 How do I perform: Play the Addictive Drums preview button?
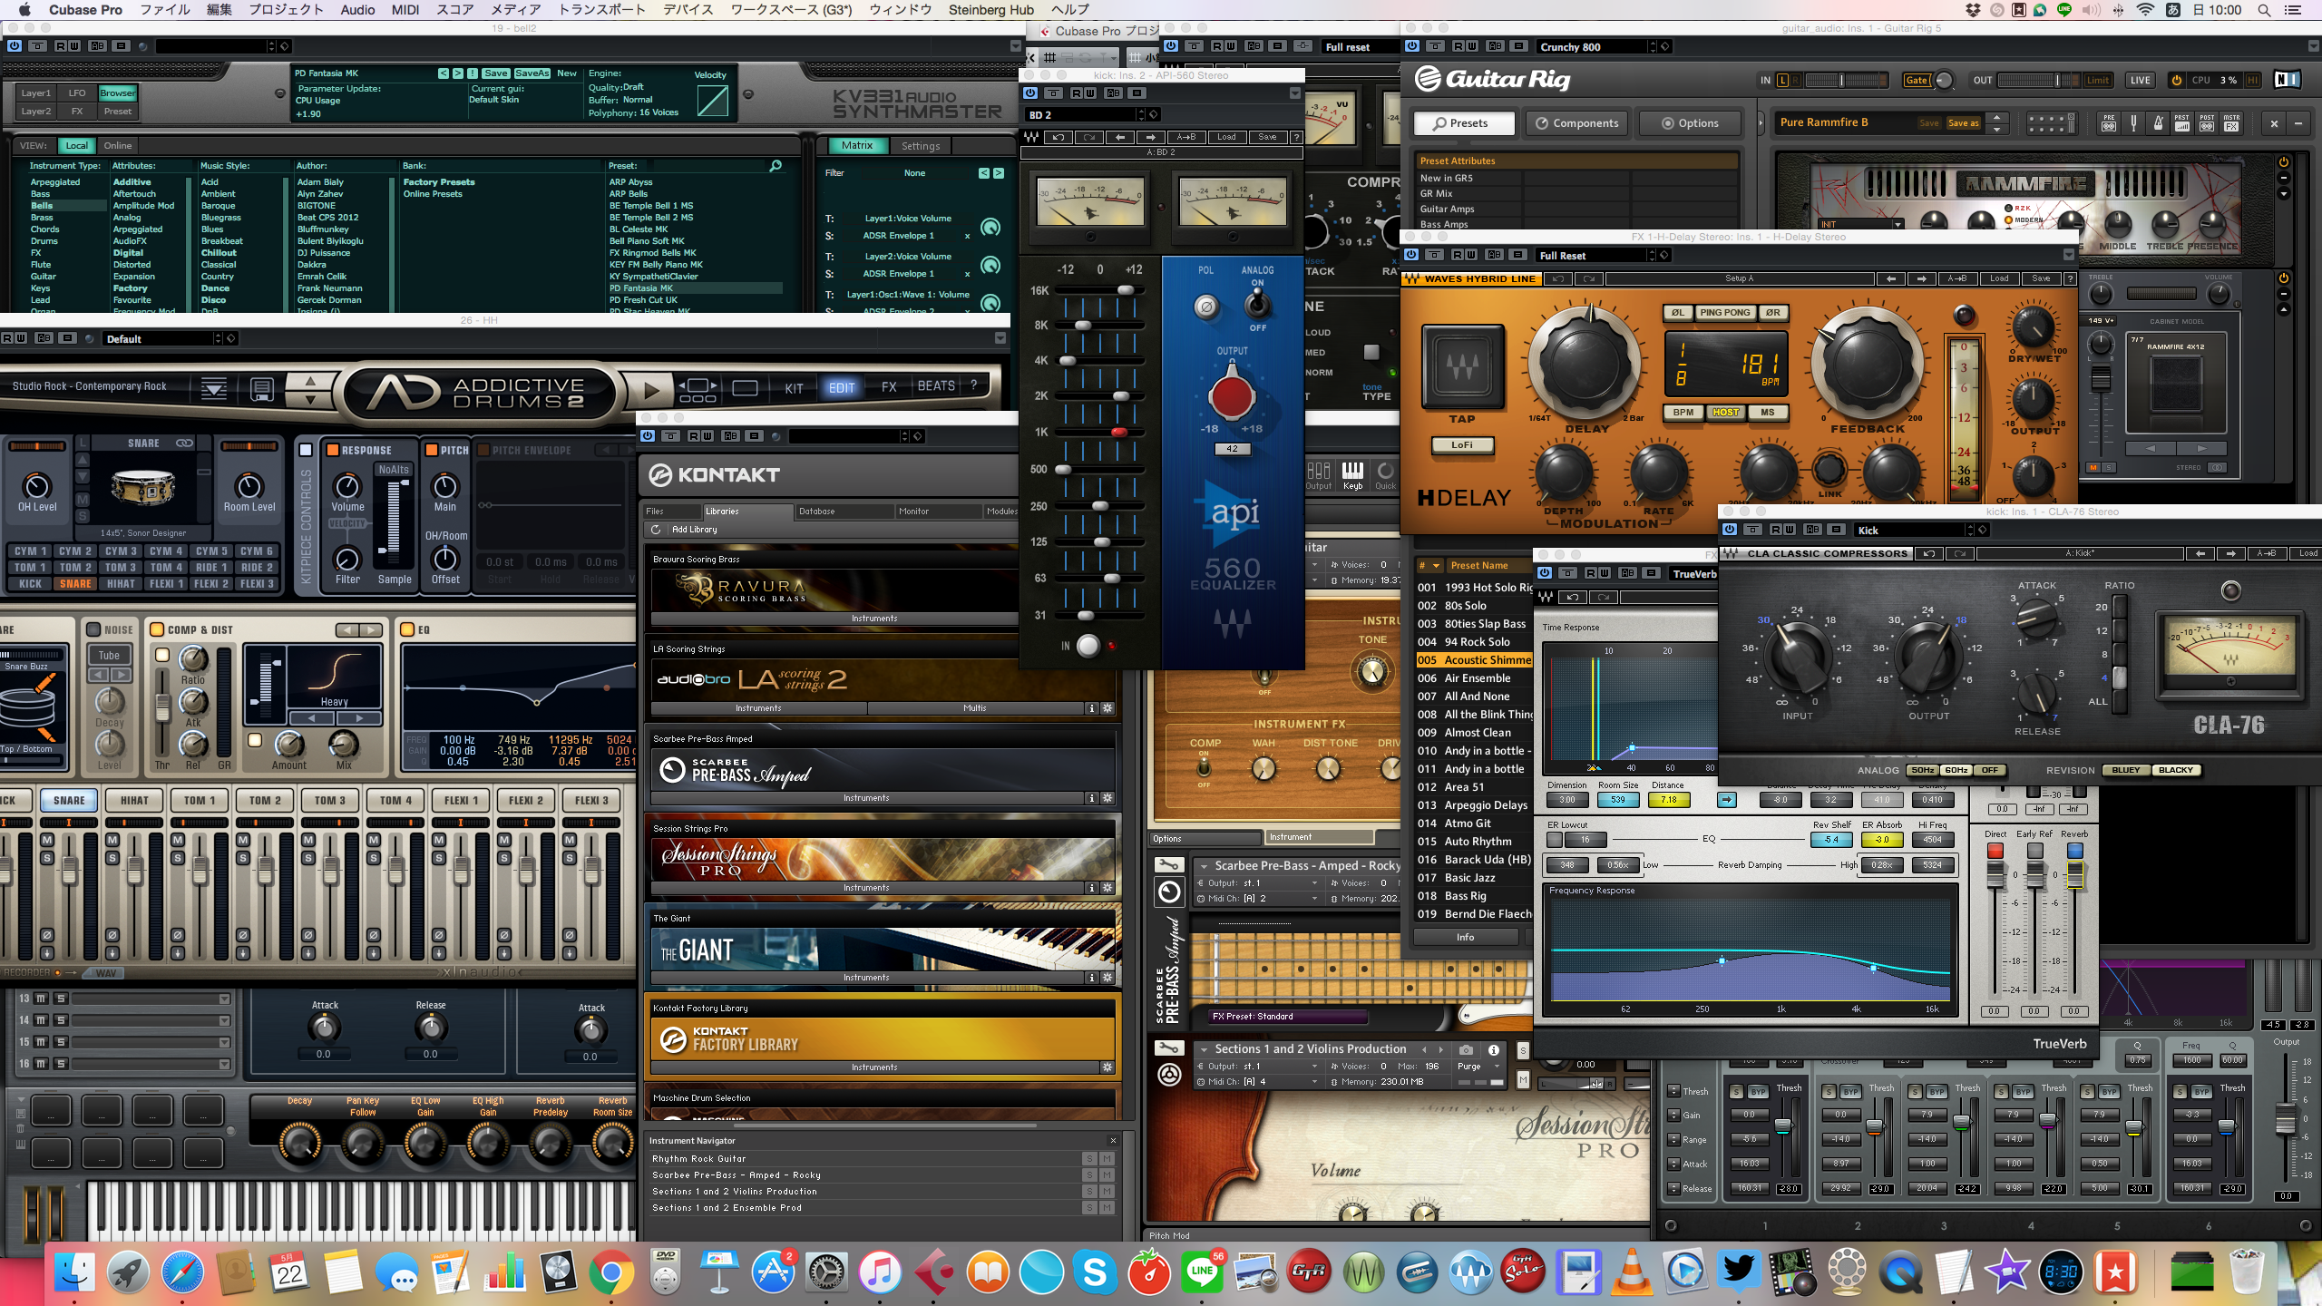(651, 391)
